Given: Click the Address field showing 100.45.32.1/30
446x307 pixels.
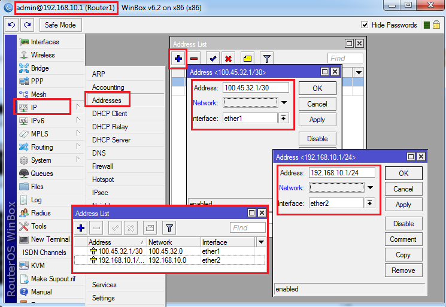Looking at the screenshot, I should pos(256,87).
